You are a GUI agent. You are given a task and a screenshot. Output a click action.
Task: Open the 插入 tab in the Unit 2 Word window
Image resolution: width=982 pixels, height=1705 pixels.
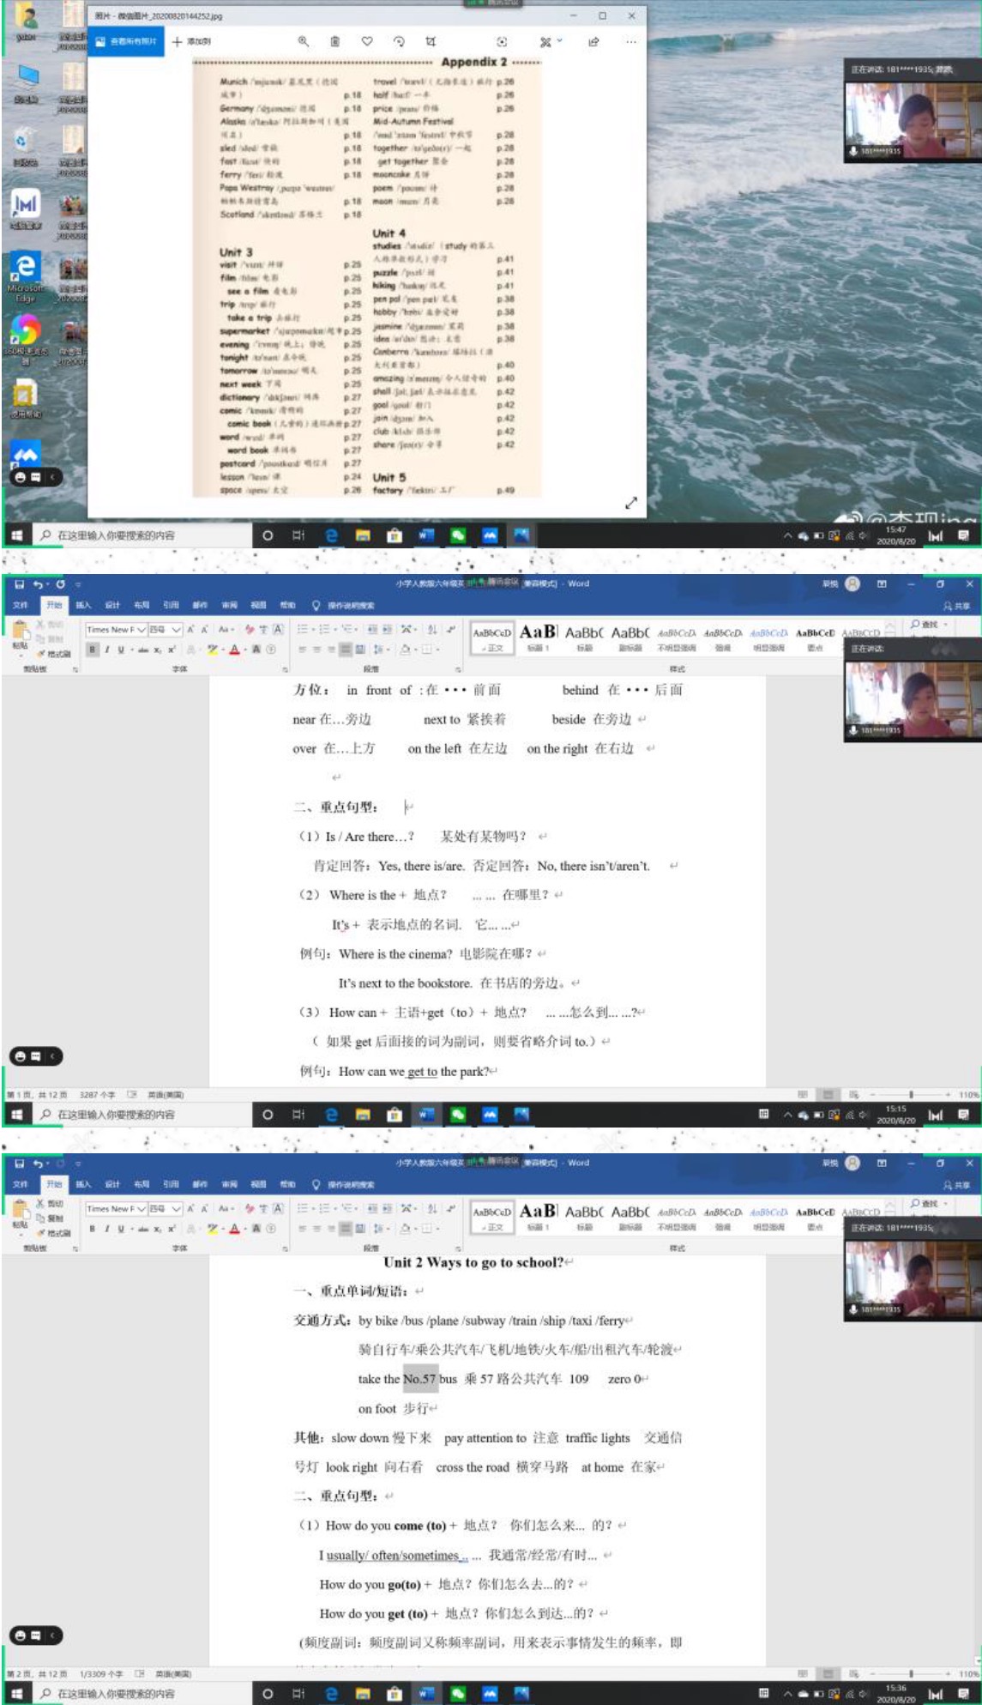click(83, 1184)
